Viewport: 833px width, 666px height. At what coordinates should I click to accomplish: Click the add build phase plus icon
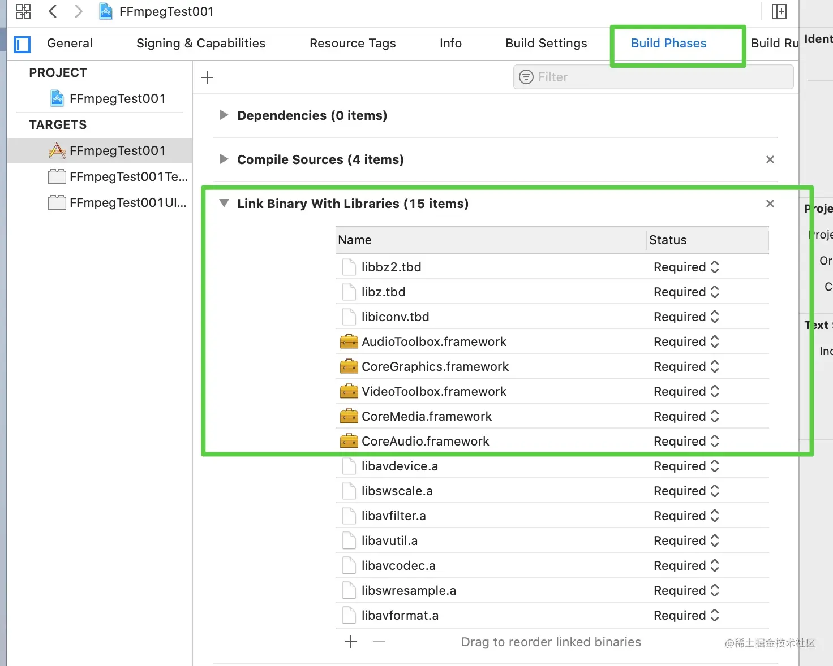coord(207,77)
